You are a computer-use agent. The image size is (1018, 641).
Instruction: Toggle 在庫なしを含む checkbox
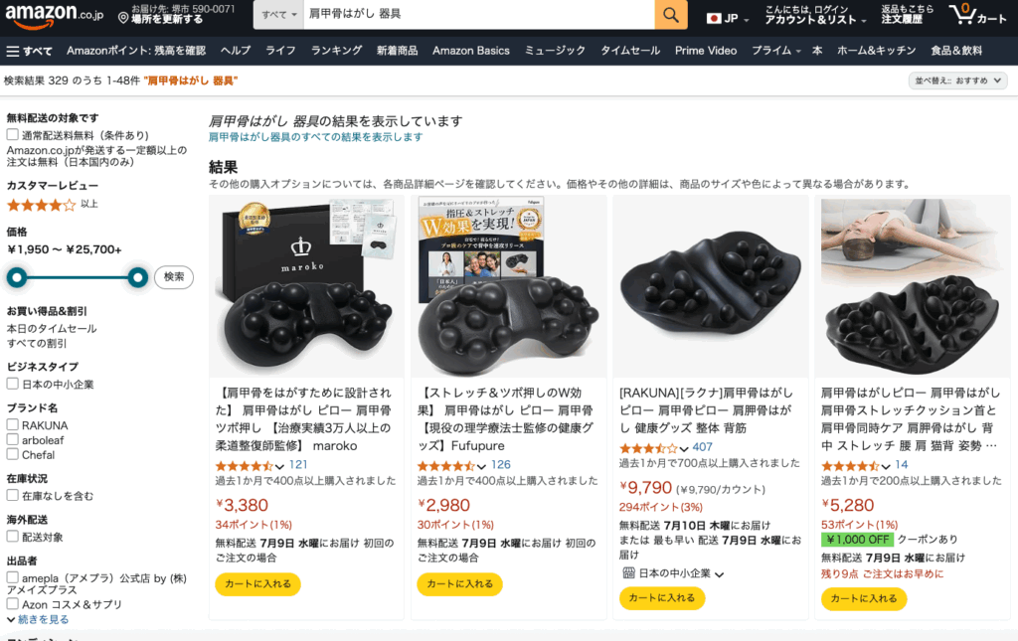(12, 495)
